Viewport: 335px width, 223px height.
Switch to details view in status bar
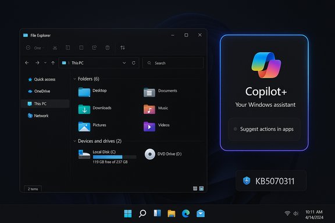click(x=195, y=188)
